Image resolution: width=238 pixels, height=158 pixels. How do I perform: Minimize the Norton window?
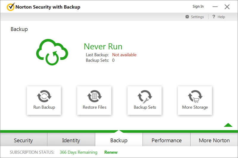click(215, 7)
